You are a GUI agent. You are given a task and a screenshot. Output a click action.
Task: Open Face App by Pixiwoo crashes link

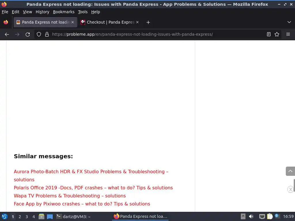[82, 204]
